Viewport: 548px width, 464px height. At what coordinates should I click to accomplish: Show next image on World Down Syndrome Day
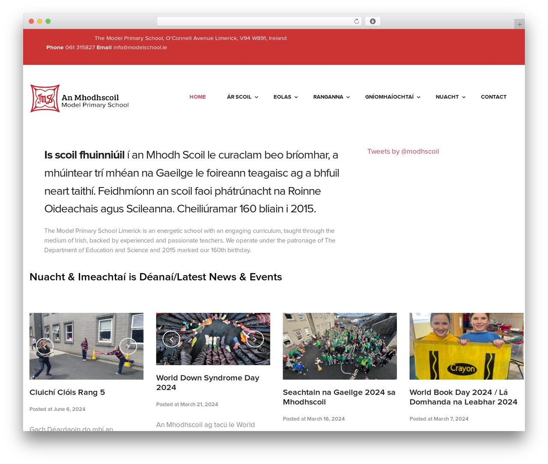(255, 339)
